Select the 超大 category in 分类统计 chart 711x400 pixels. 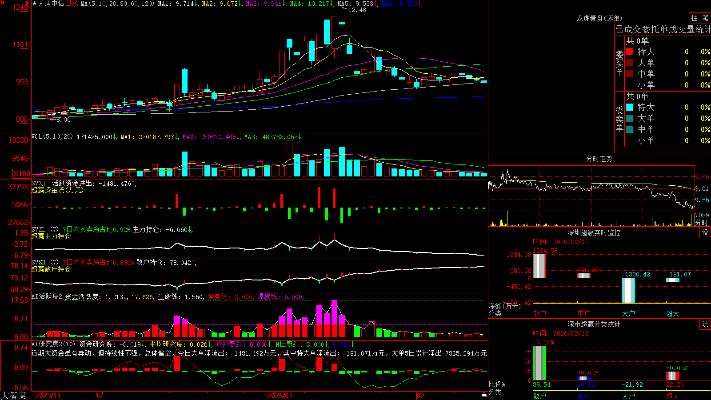[672, 396]
